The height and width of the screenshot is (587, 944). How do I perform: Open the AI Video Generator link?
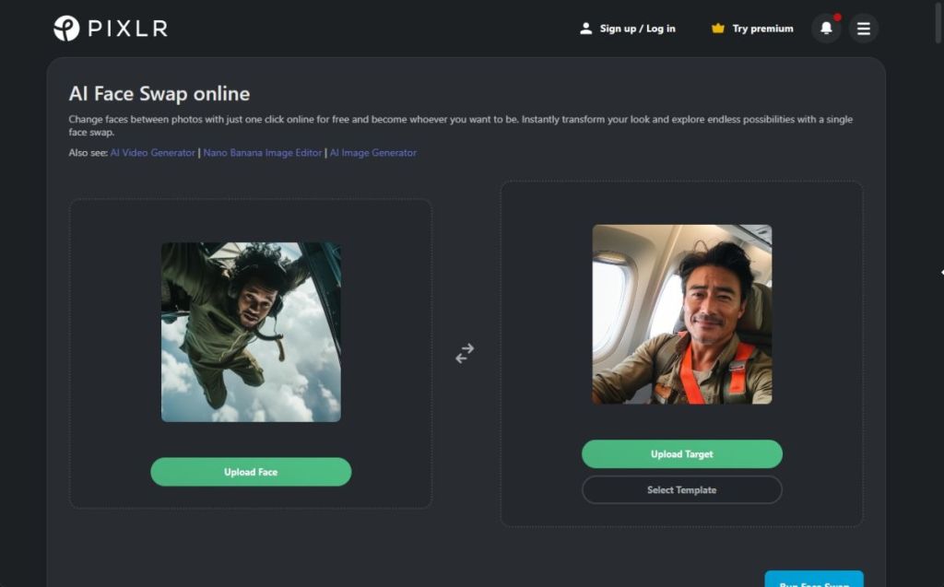tap(153, 153)
